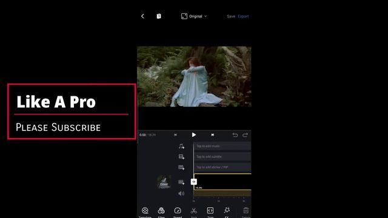Click the add video clip icon
This screenshot has width=388, height=218.
tap(181, 182)
